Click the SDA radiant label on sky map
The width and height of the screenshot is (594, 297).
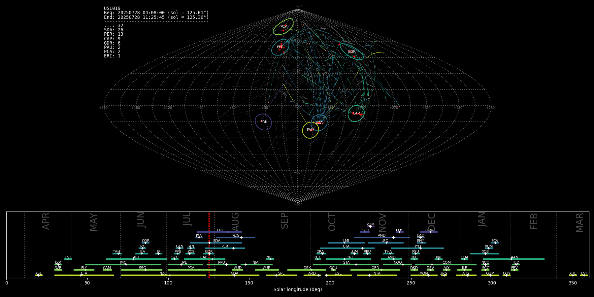(x=319, y=123)
